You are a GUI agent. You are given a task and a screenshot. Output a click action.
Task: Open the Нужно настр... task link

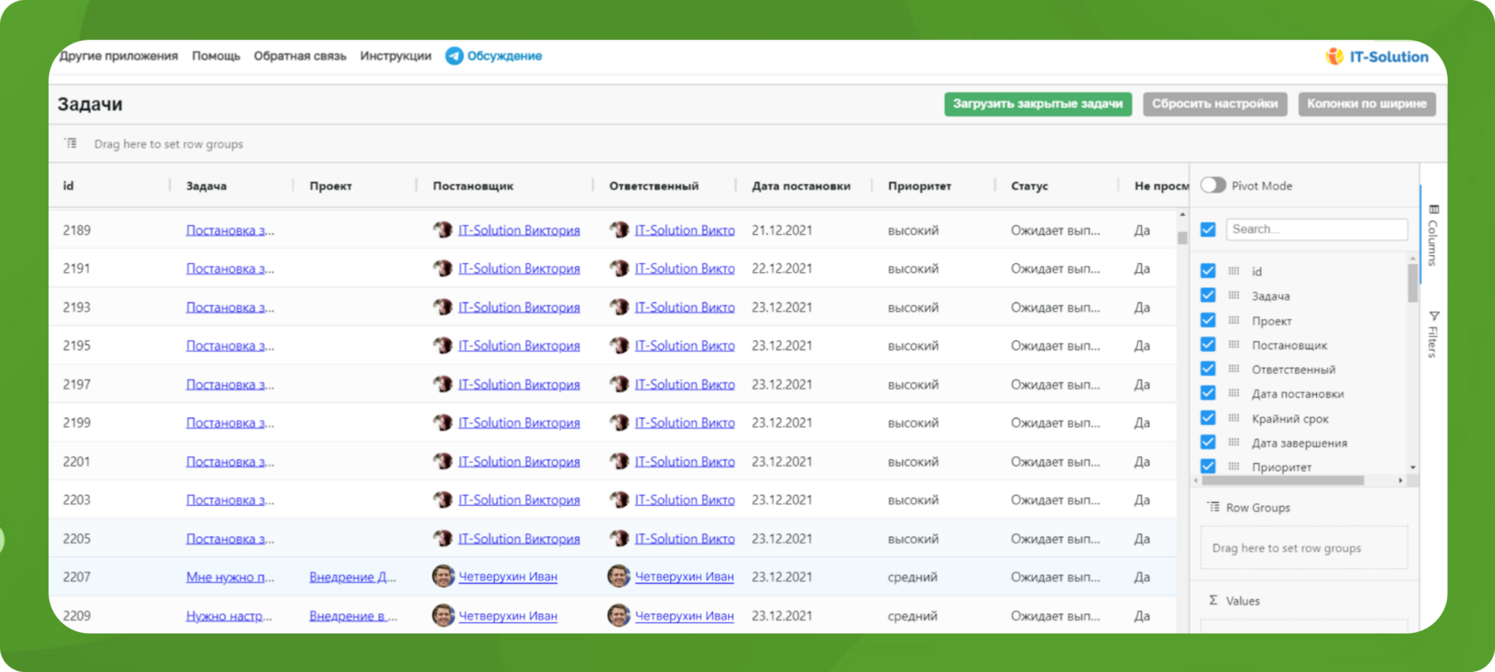click(229, 616)
